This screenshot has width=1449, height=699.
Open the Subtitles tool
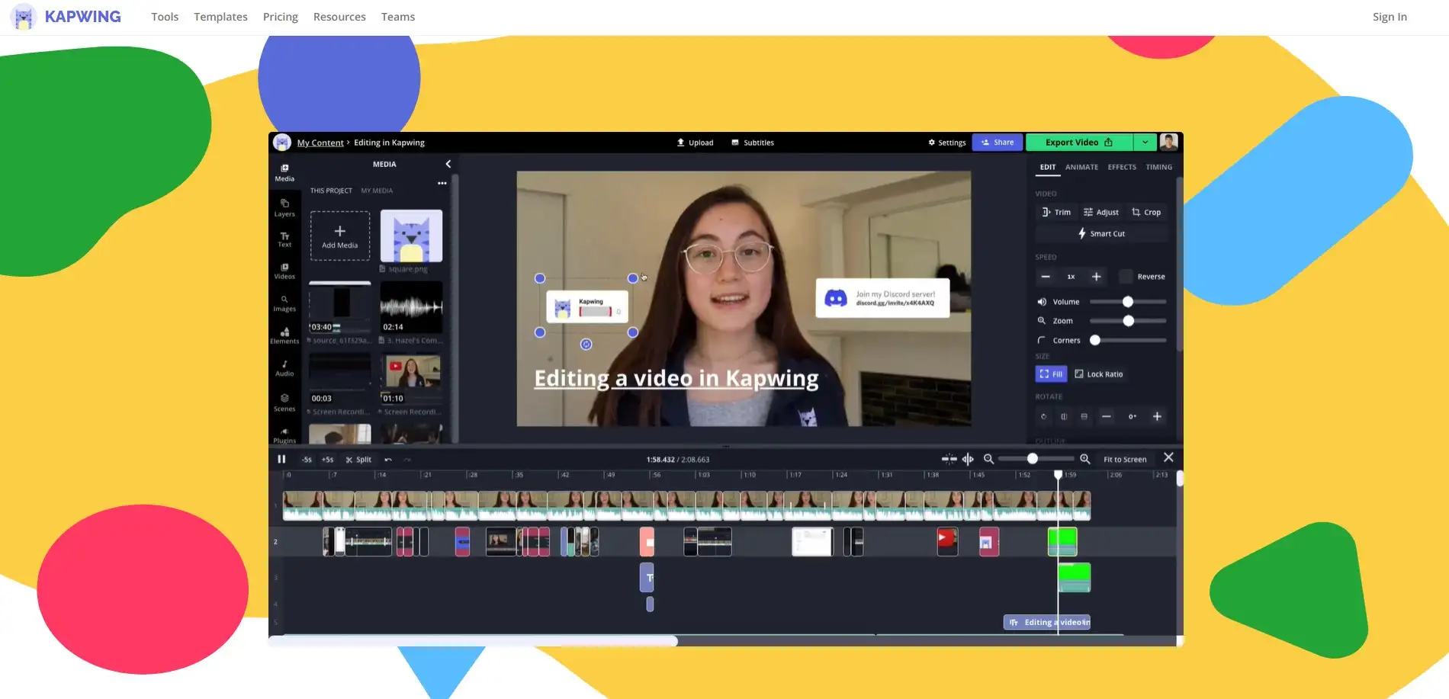[x=753, y=143]
